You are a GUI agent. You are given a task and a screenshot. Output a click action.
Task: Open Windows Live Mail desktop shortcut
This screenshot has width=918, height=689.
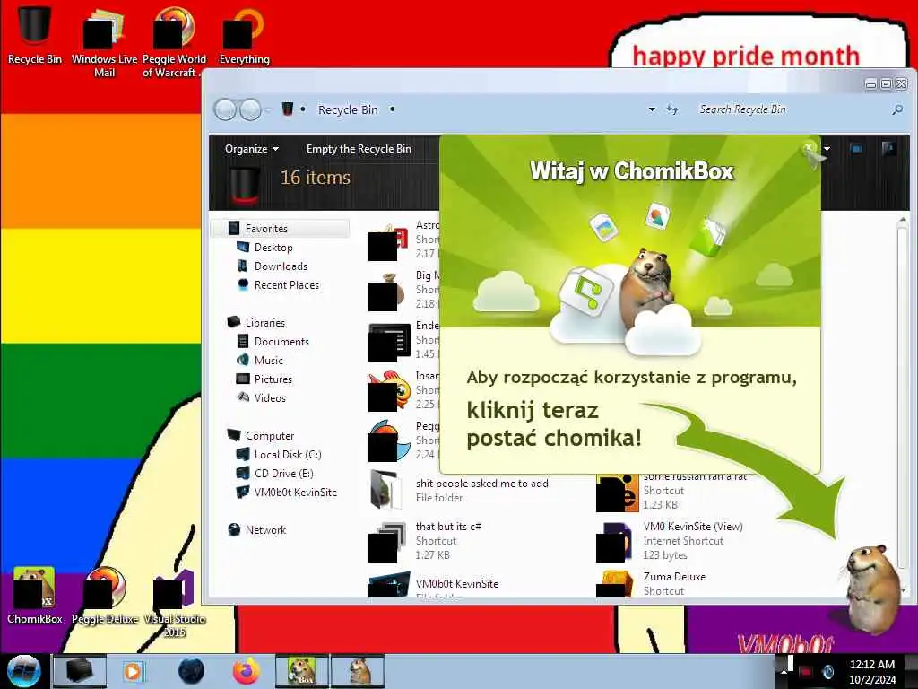[104, 41]
